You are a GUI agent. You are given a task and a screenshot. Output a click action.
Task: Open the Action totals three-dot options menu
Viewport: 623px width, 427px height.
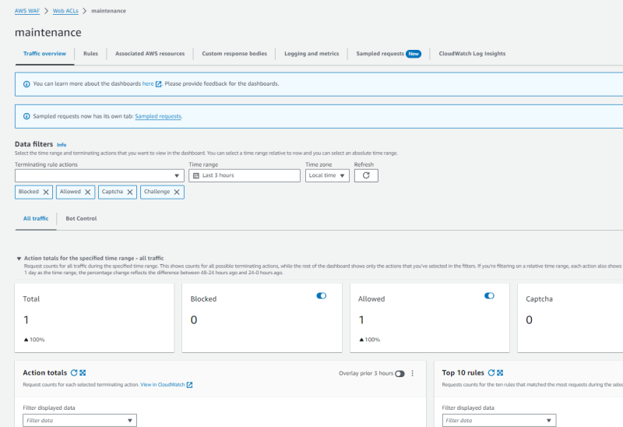click(413, 373)
